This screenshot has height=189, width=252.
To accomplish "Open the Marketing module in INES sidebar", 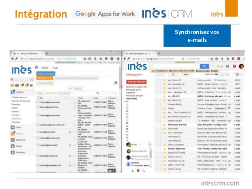I will pyautogui.click(x=22, y=140).
